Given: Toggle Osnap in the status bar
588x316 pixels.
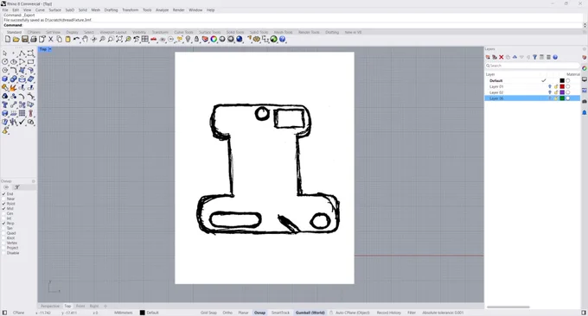Looking at the screenshot, I should pyautogui.click(x=260, y=313).
